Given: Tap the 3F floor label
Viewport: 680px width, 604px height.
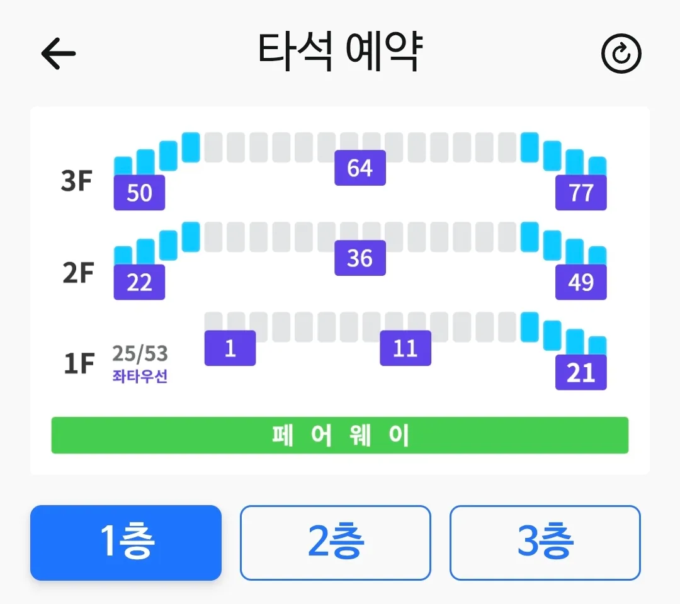Looking at the screenshot, I should 76,181.
